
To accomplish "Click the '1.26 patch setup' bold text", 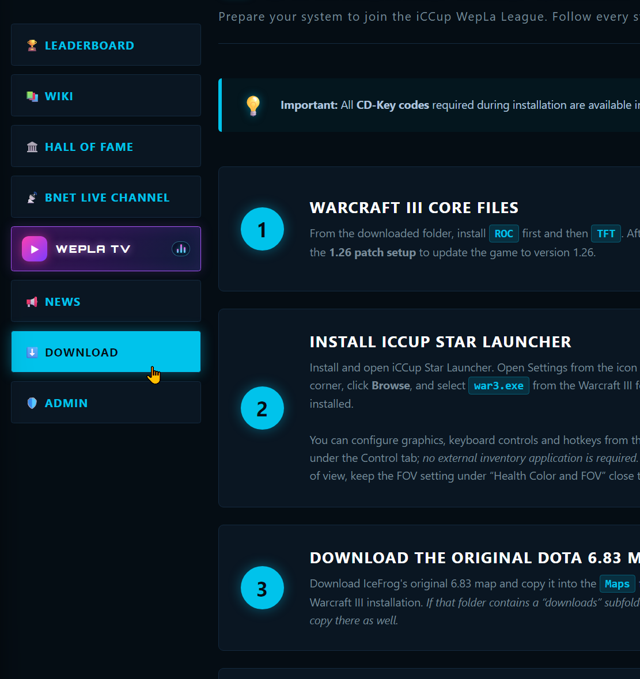I will coord(372,252).
